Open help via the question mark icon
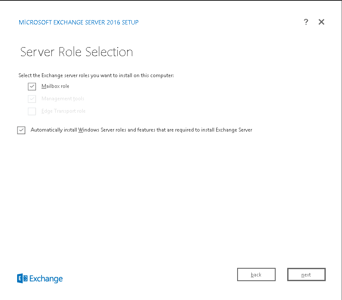 [x=306, y=22]
